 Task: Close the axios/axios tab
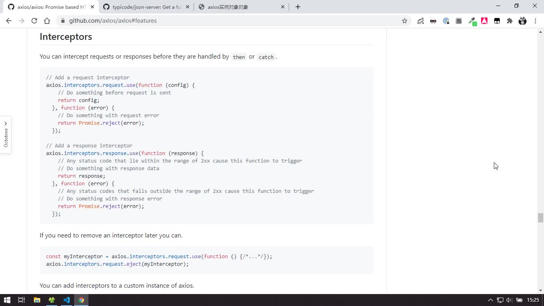(x=92, y=7)
